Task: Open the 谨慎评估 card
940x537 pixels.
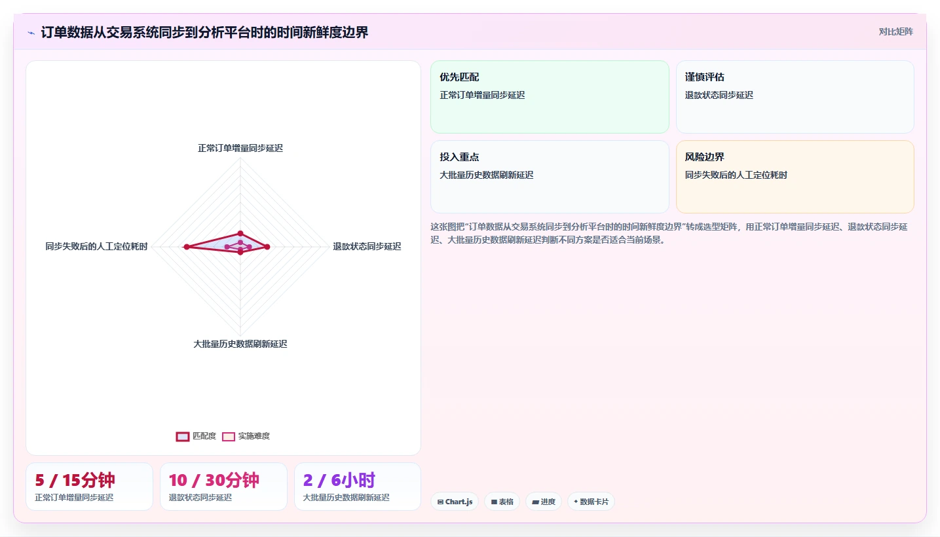Action: pos(795,97)
